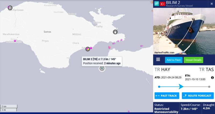Select the anchored vessel cluster at Pythagoreio
This screenshot has width=215, height=114.
(x=88, y=49)
